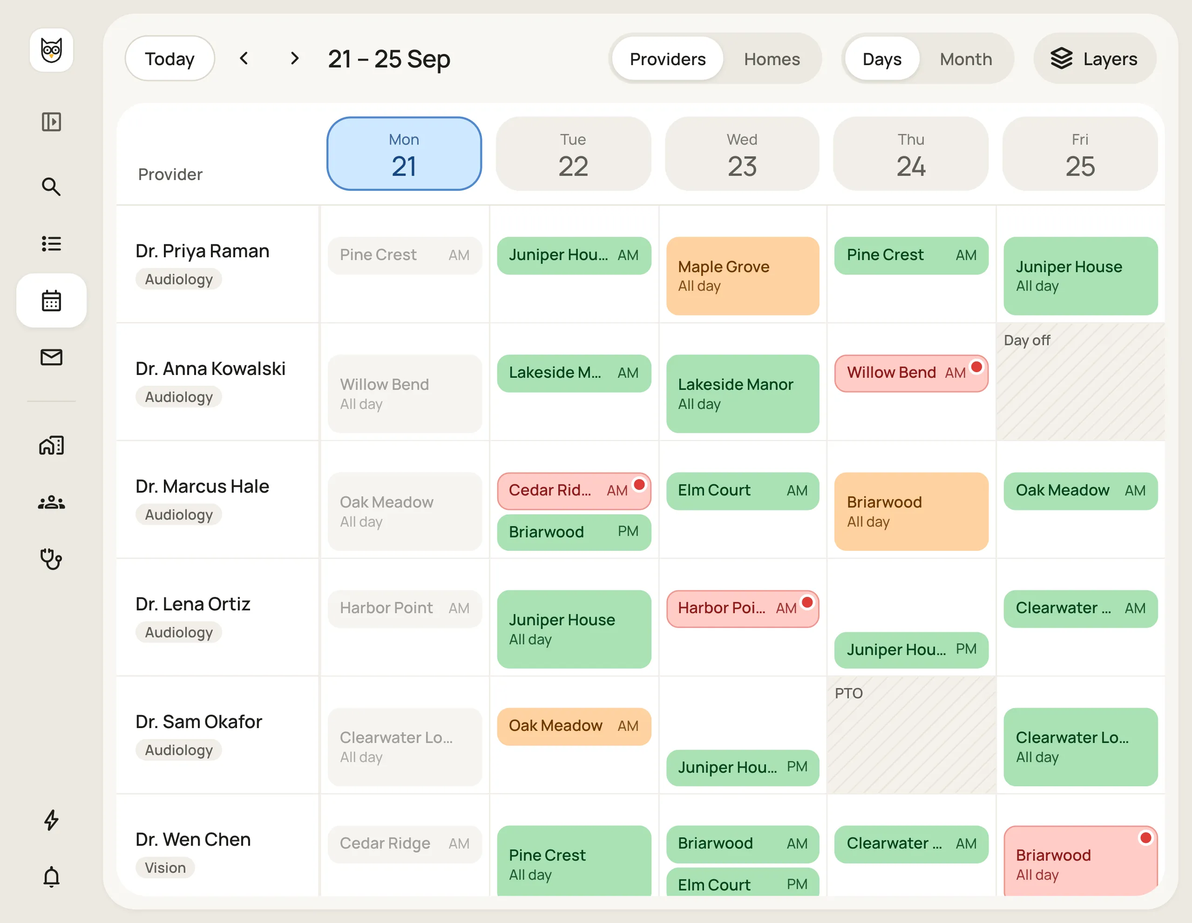Switch to Providers view
1192x923 pixels.
pos(668,58)
